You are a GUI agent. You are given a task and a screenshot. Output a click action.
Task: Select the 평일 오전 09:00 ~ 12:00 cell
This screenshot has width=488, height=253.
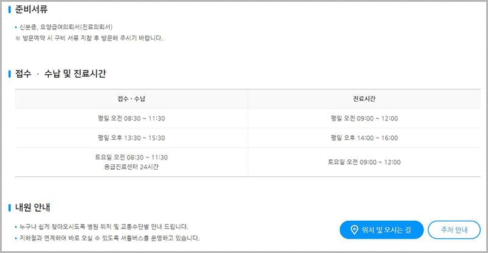point(364,119)
